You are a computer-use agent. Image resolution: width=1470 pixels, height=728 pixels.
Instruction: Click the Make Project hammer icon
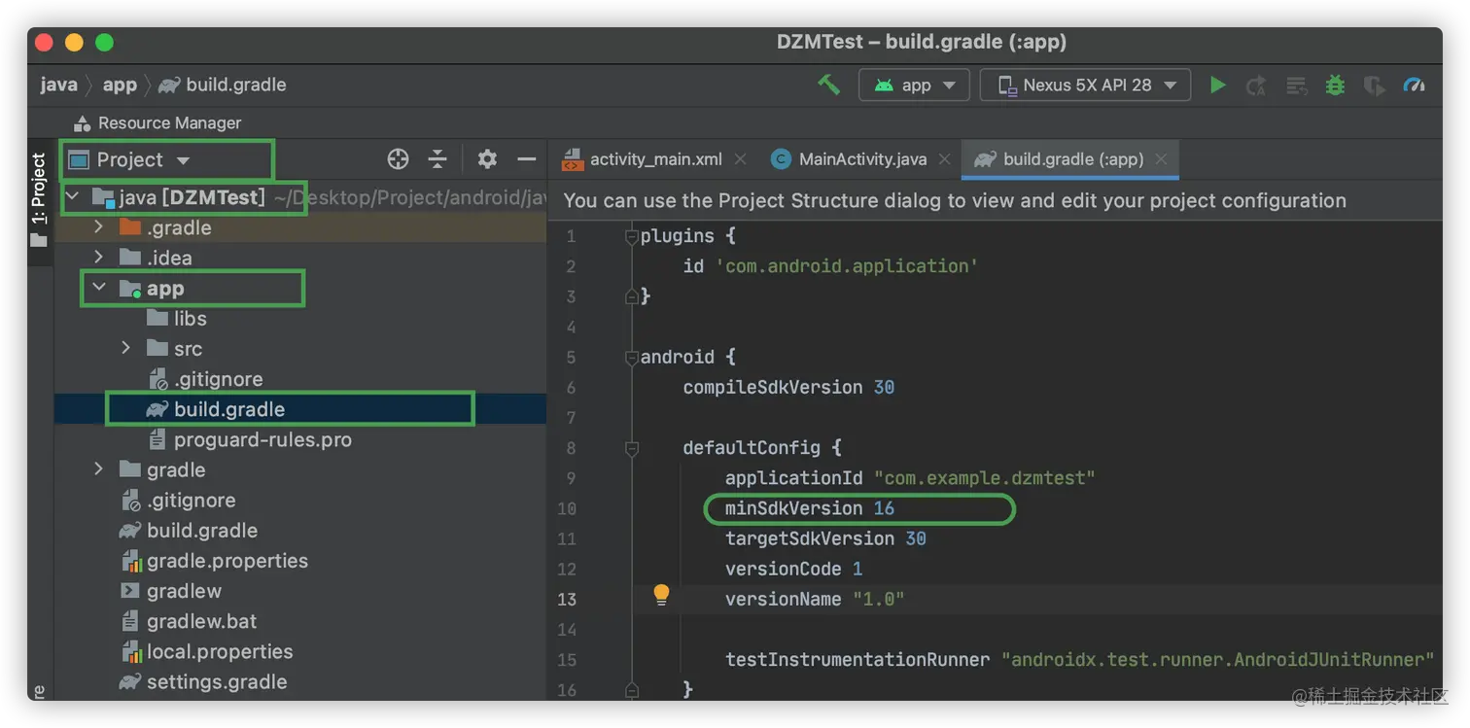point(828,85)
